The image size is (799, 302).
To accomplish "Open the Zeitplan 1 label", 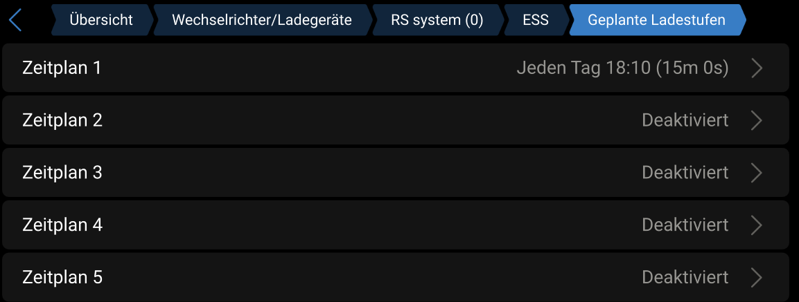I will pyautogui.click(x=62, y=68).
